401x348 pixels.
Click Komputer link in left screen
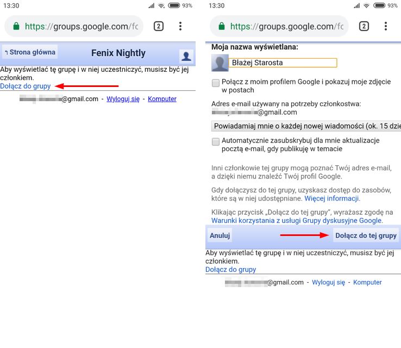click(162, 99)
